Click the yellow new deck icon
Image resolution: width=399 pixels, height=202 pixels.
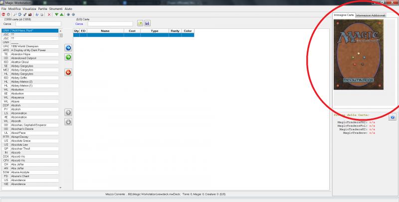(x=140, y=23)
